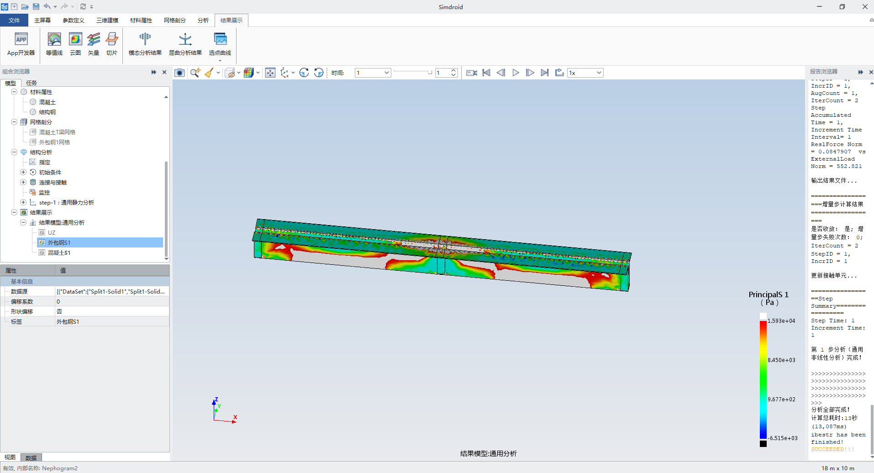Viewport: 874px width, 473px height.
Task: Select the 矢量 vector plot tool
Action: pos(94,44)
